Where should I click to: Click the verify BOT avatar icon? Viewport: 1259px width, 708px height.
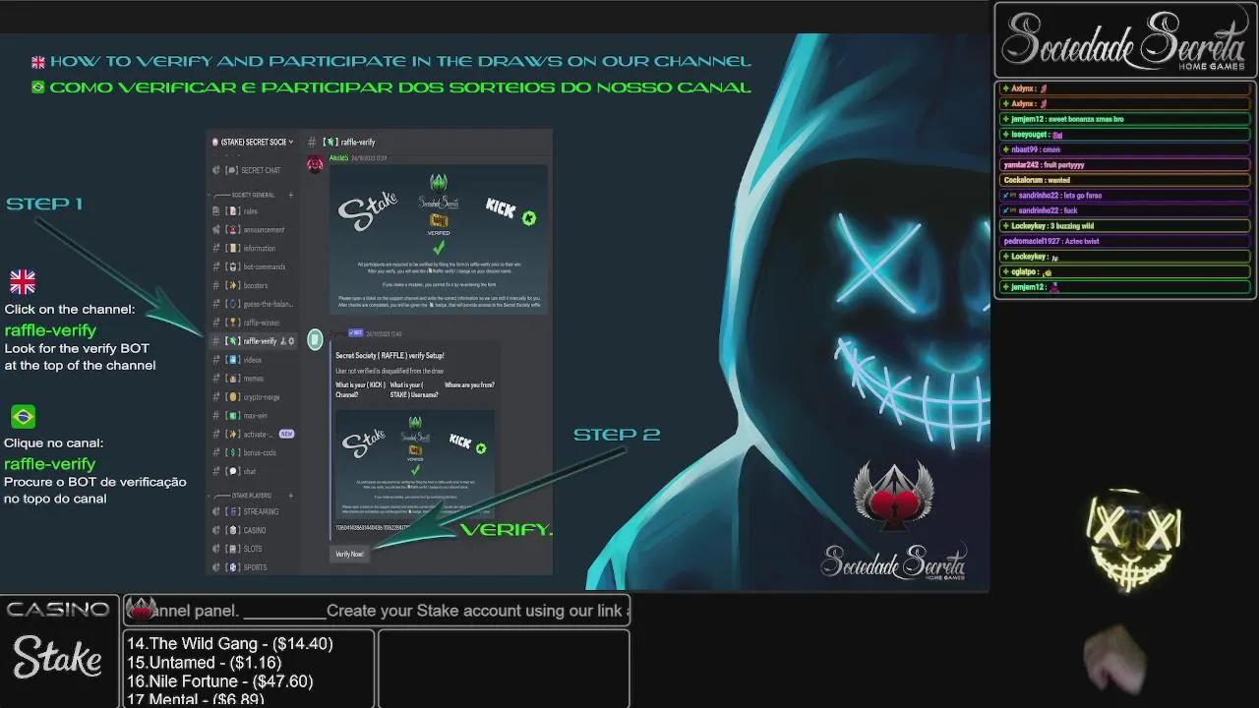(x=315, y=340)
